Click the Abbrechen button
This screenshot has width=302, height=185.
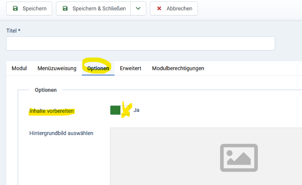click(174, 8)
